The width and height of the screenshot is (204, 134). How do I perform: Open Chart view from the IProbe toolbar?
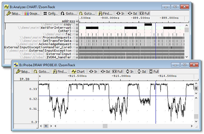78,71
